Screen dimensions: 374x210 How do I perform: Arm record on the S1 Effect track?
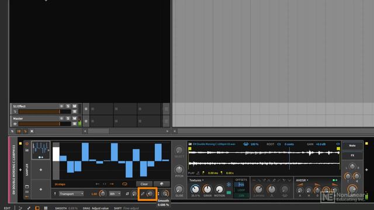[61, 106]
